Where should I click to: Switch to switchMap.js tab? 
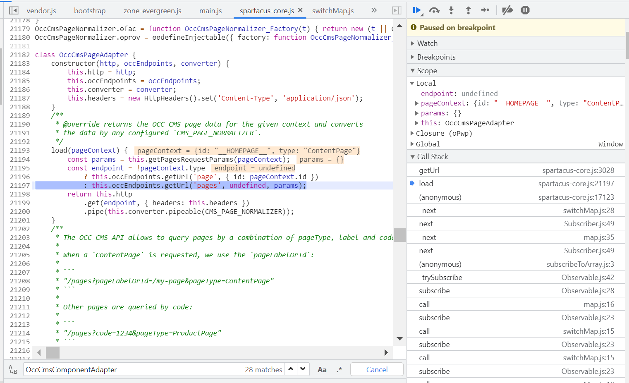click(x=333, y=11)
